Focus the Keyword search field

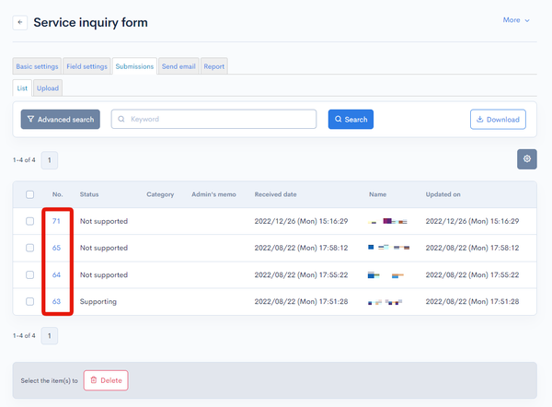[x=213, y=119]
